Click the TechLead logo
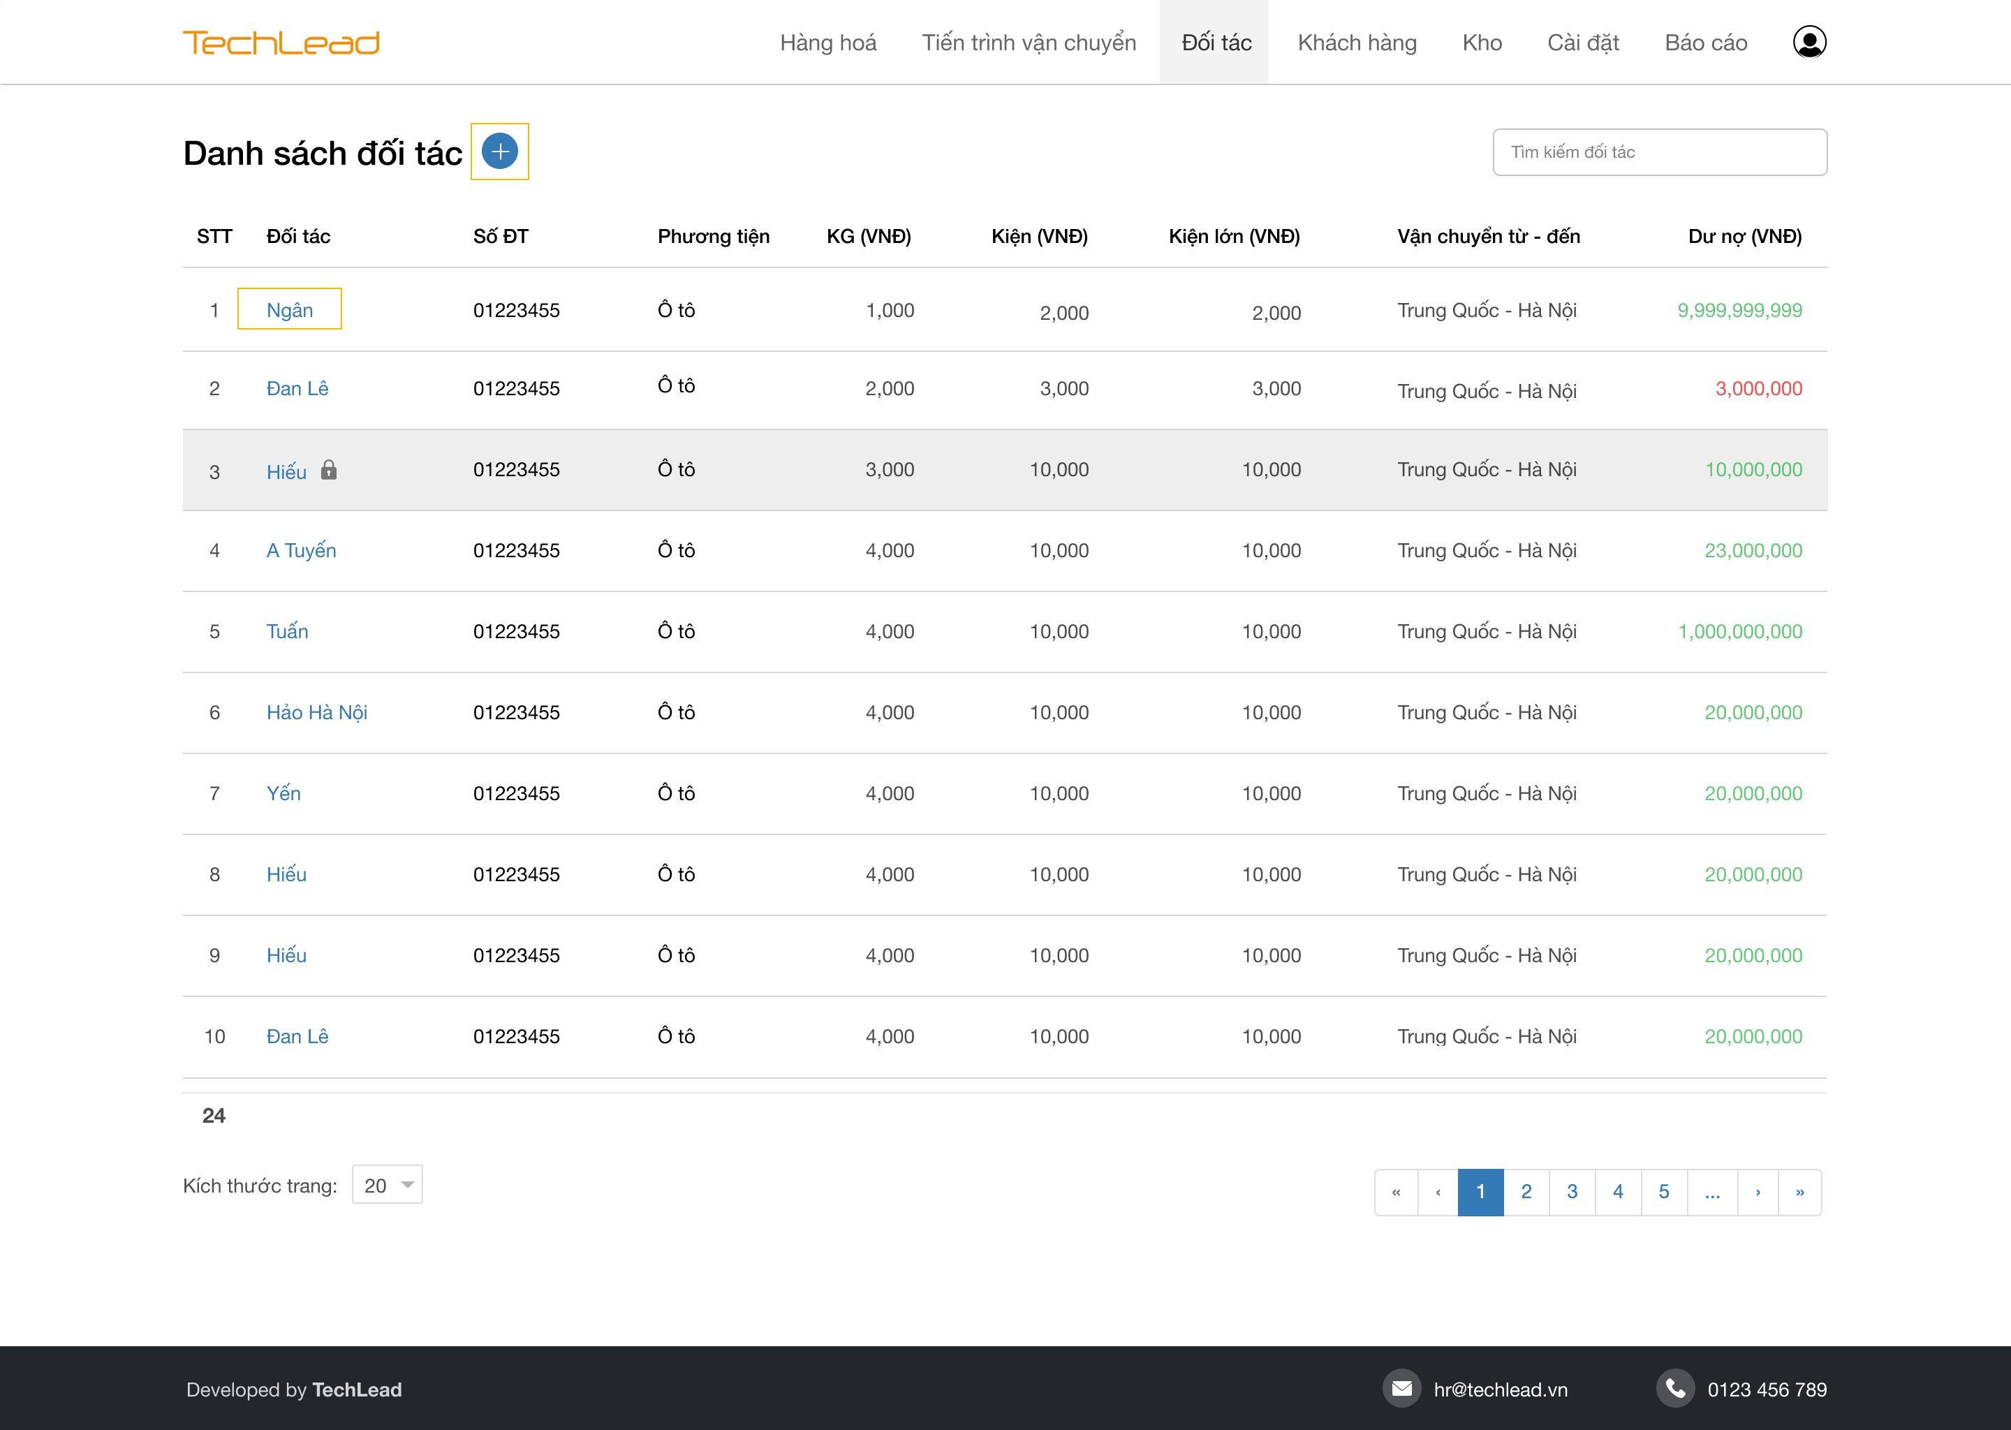 [x=281, y=43]
